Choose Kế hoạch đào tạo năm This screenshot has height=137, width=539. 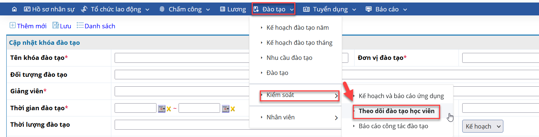pyautogui.click(x=298, y=28)
